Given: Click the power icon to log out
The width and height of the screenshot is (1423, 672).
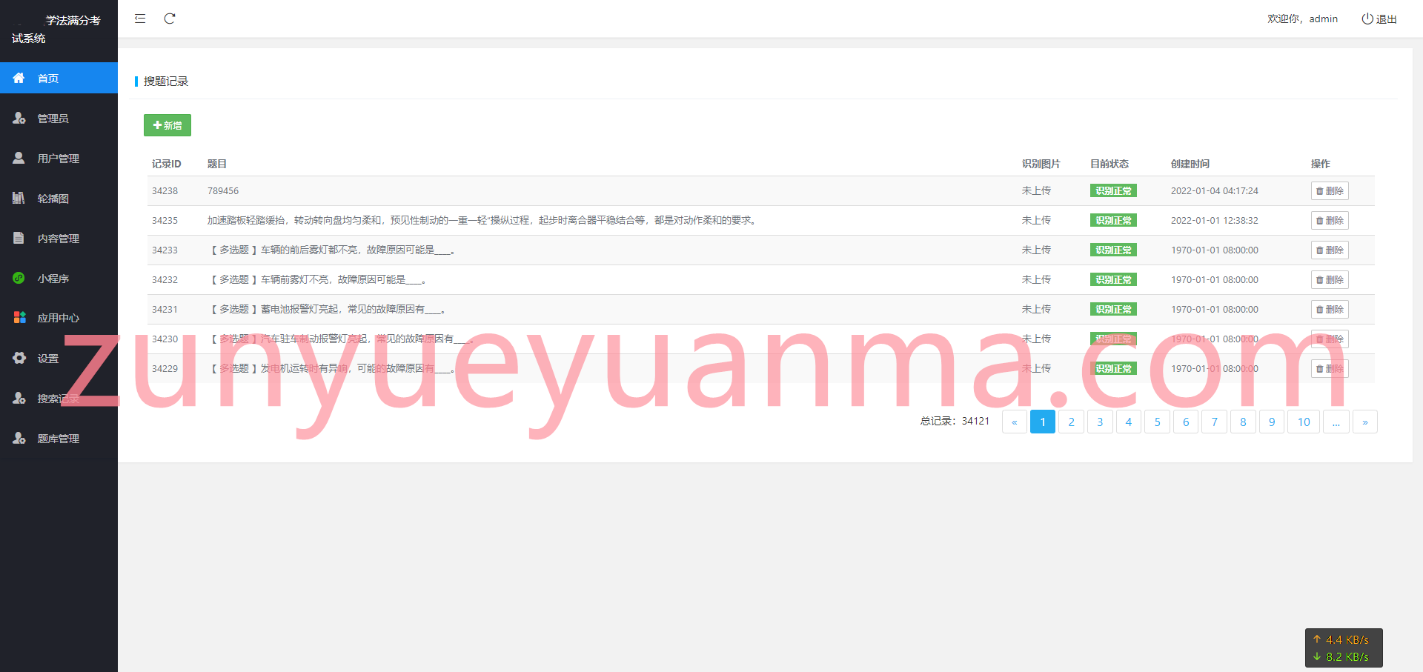Looking at the screenshot, I should 1367,19.
